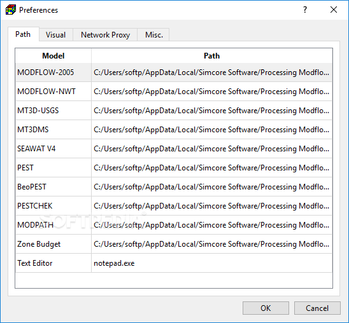Click the path cell for MODFLOW-2005
This screenshot has width=349, height=323.
pyautogui.click(x=211, y=72)
